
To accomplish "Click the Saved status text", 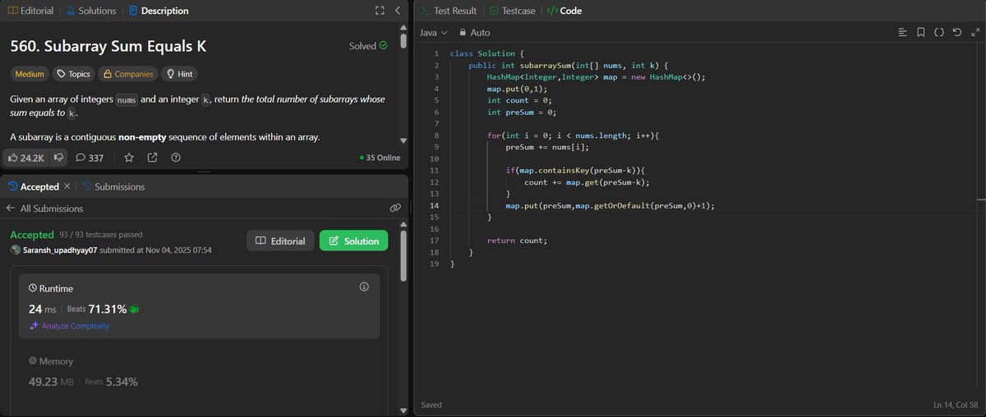I will (431, 405).
